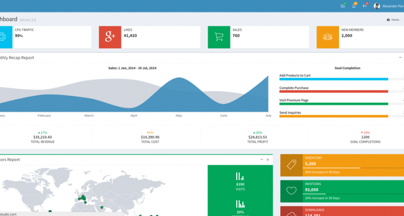The height and width of the screenshot is (216, 404).
Task: Click the $35,210.43 total revenue value
Action: (42, 137)
